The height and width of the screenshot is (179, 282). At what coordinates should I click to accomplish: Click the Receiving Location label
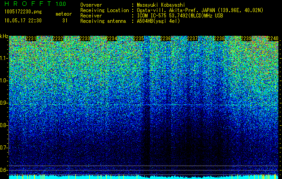[x=104, y=11]
